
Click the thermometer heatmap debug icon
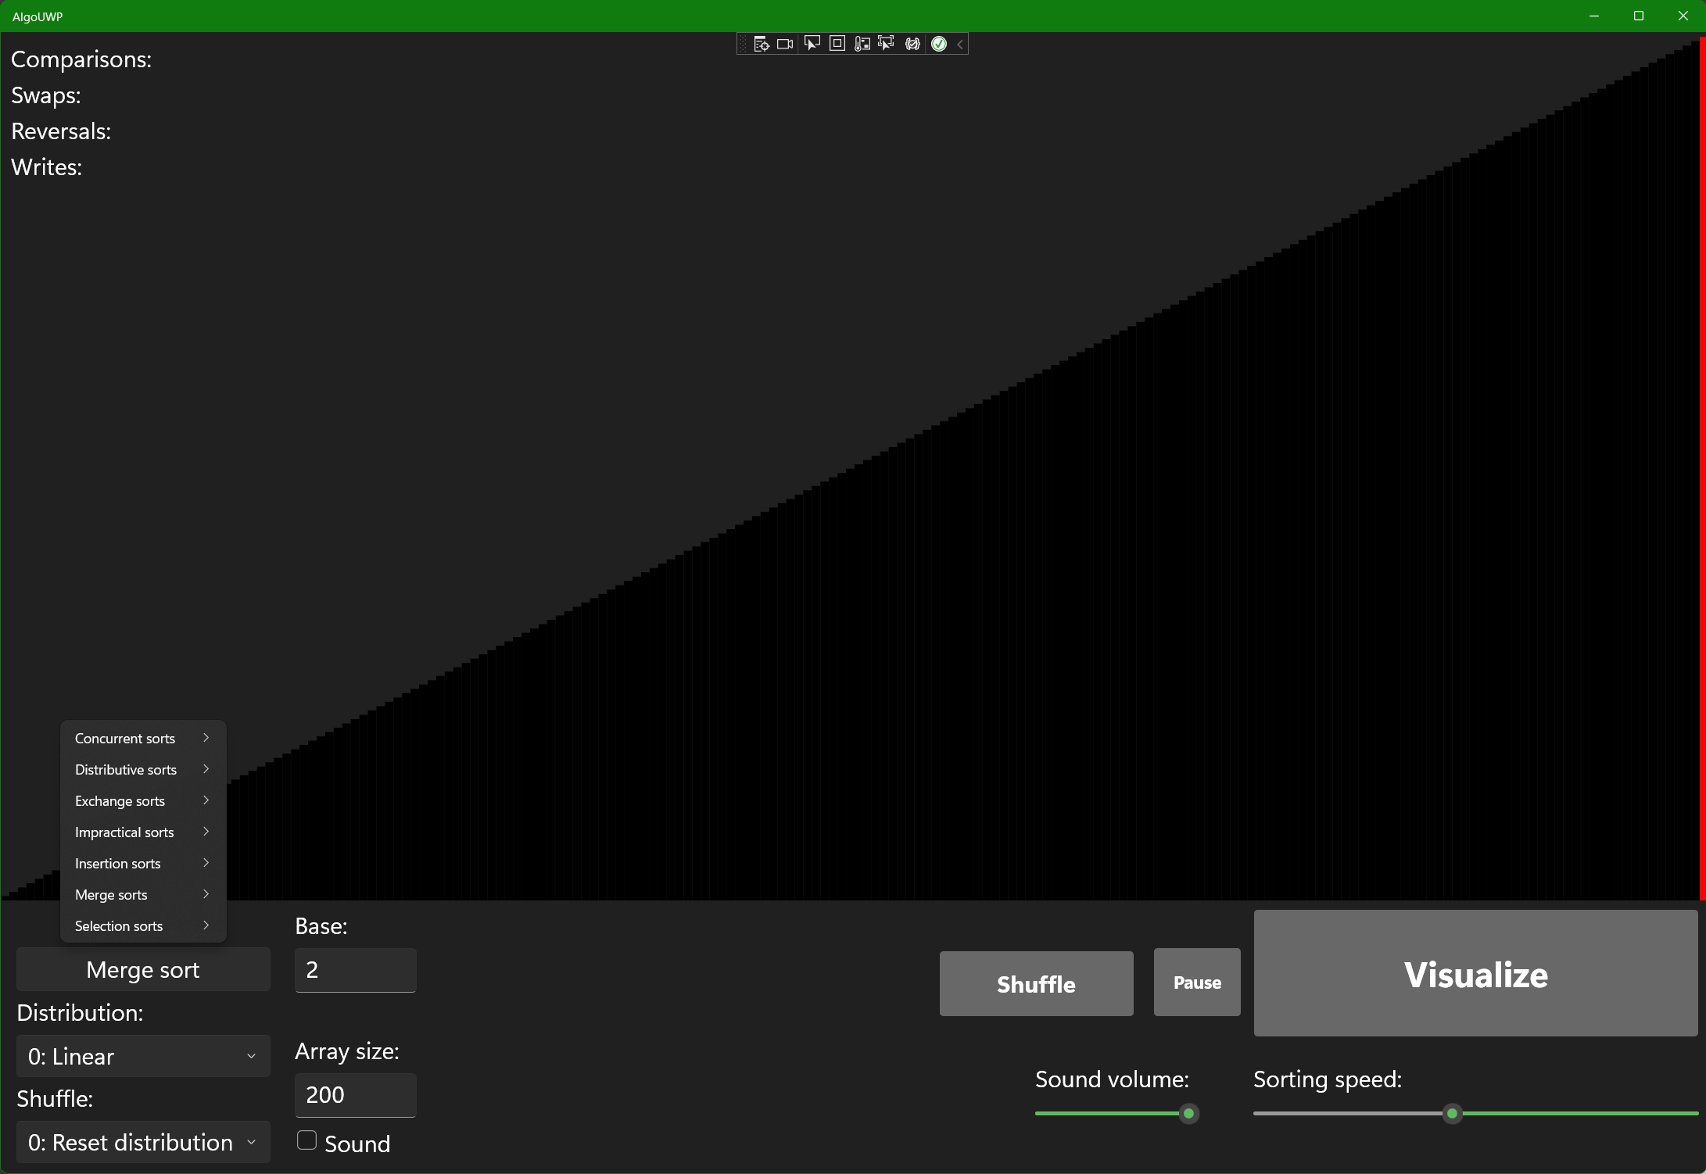(x=862, y=44)
